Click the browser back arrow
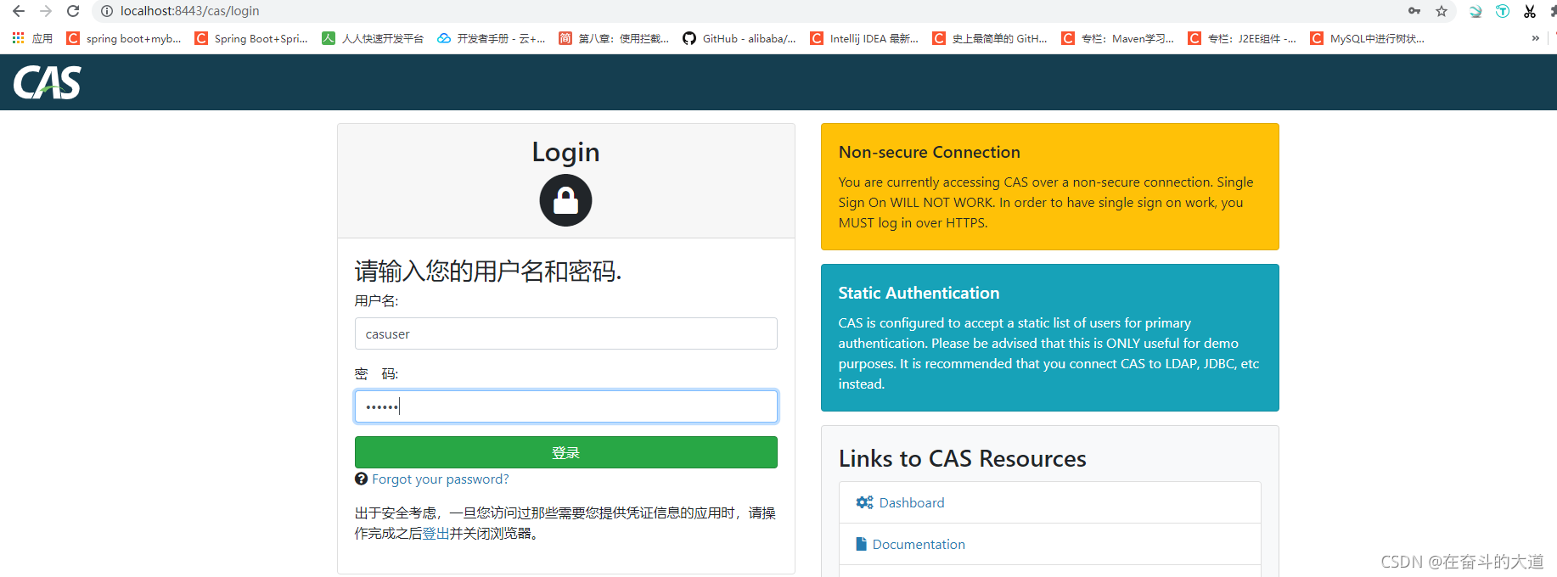Viewport: 1557px width, 577px height. point(19,11)
